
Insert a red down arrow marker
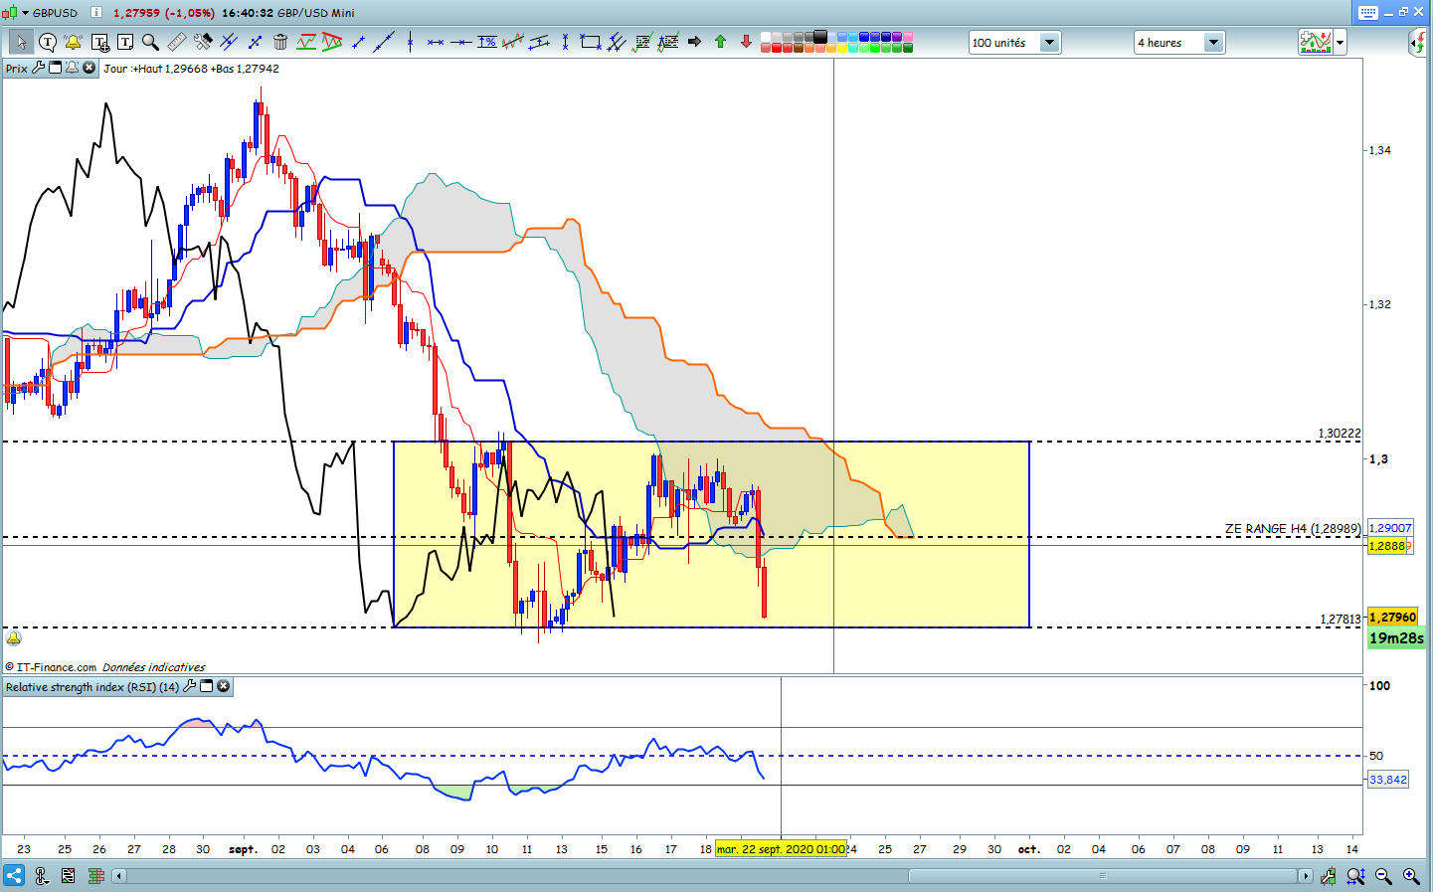746,42
